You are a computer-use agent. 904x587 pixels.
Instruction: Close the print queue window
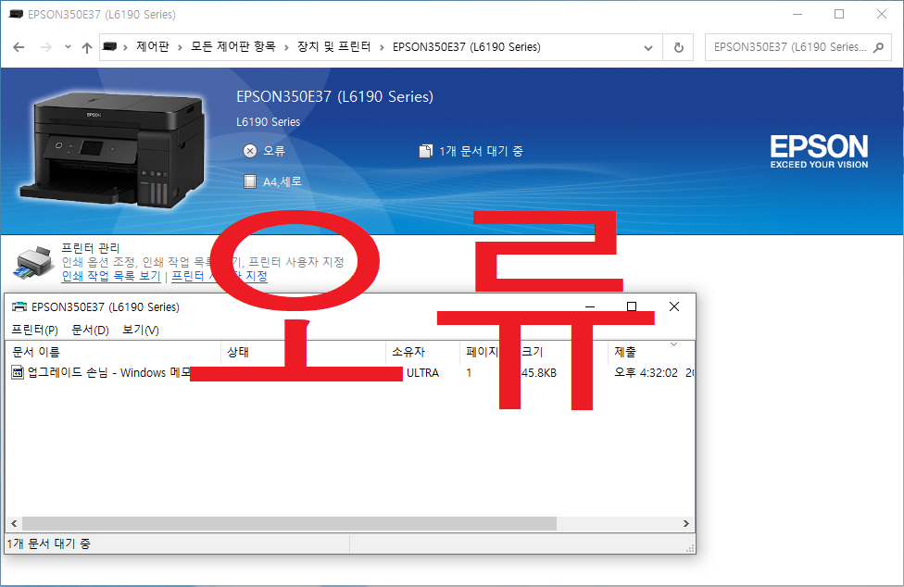pyautogui.click(x=674, y=306)
